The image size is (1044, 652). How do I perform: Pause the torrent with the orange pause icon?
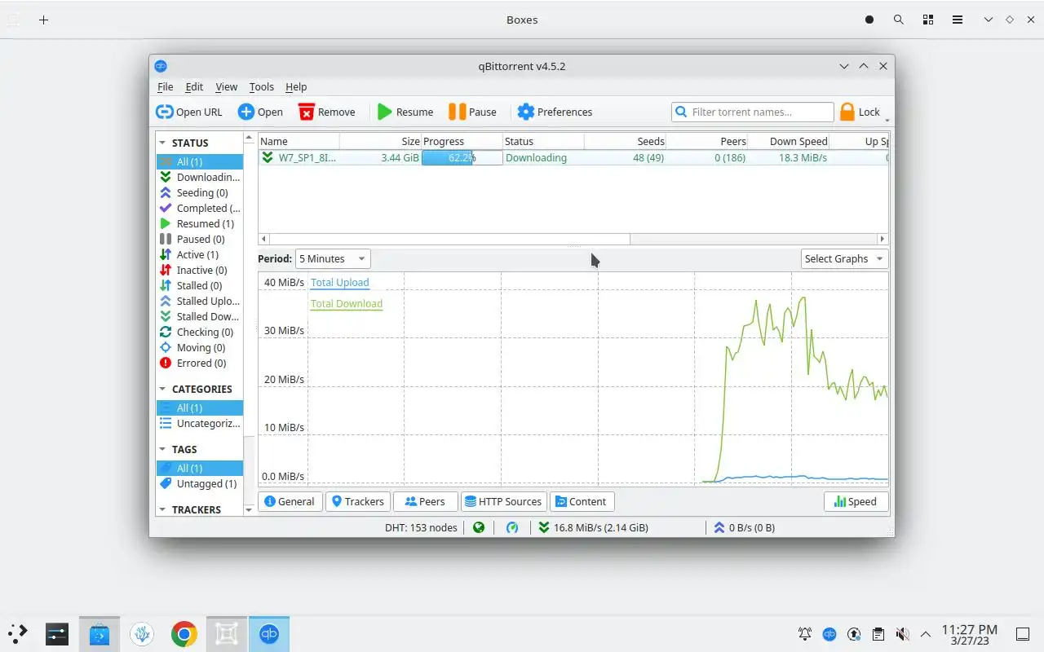(x=457, y=112)
